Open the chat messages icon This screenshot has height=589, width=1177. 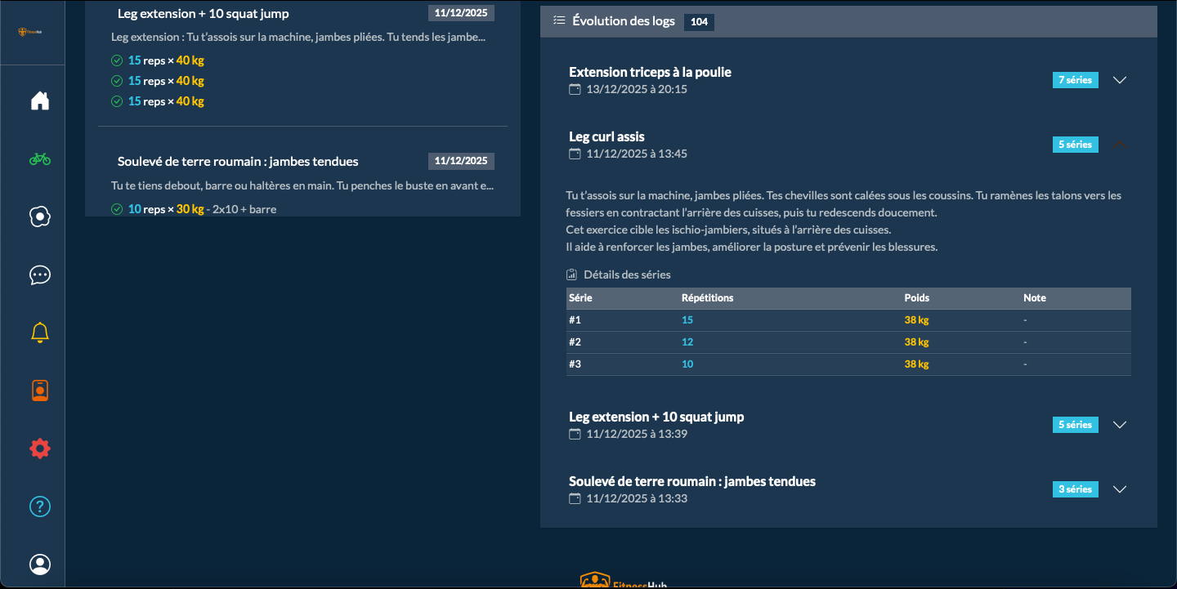[x=39, y=274]
